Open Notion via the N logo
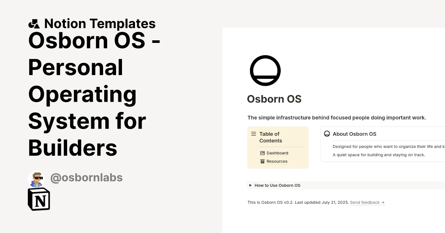 38,199
